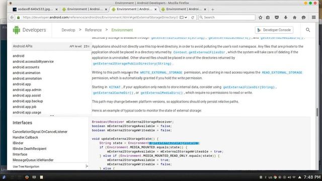Click the Android Developers logo

pos(29,30)
